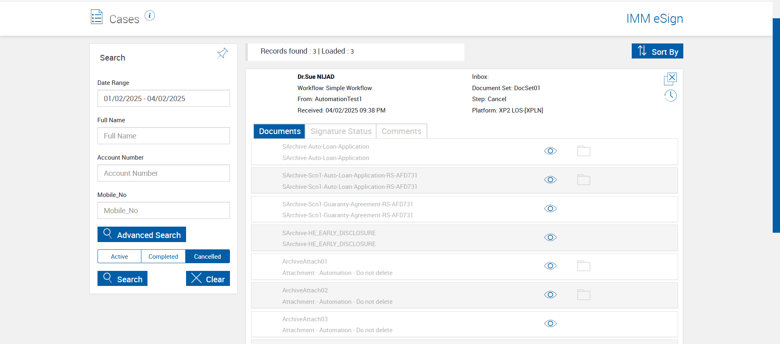
Task: View SArchive-Auto-Loan-Application document via eye icon
Action: 550,151
